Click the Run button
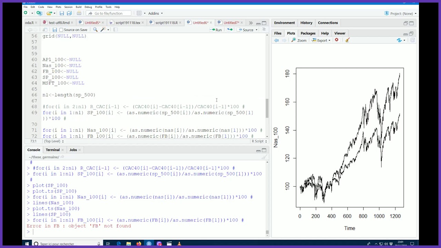The width and height of the screenshot is (441, 248). click(x=216, y=30)
